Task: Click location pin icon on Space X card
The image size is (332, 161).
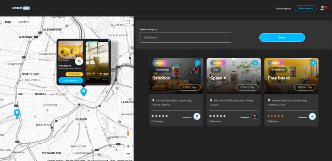Action: pos(211,101)
